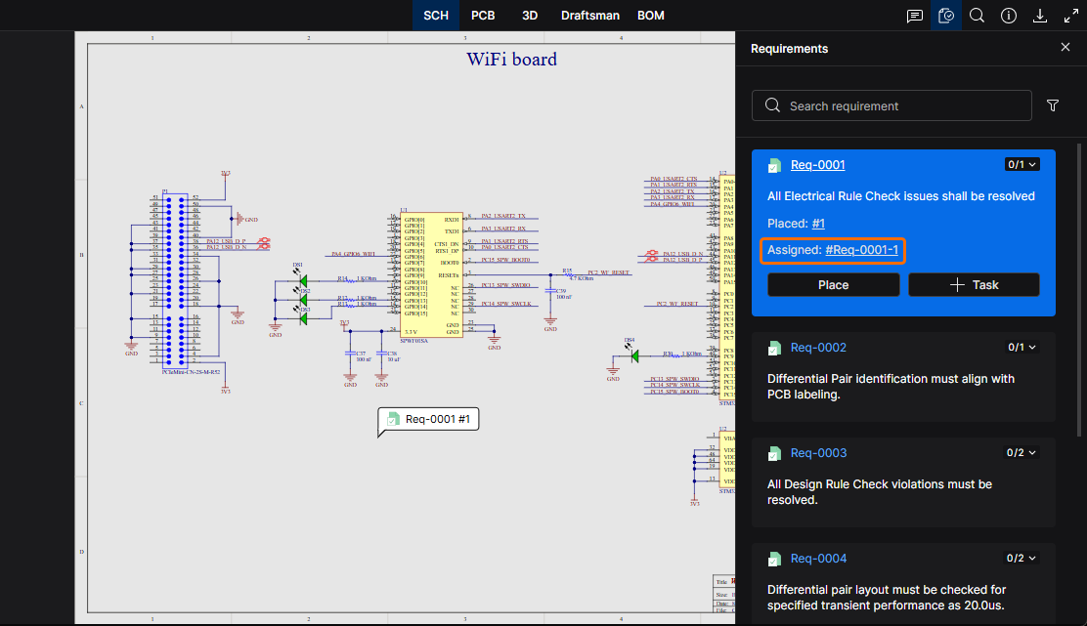Open the Draftsman tab
1087x626 pixels.
[589, 16]
